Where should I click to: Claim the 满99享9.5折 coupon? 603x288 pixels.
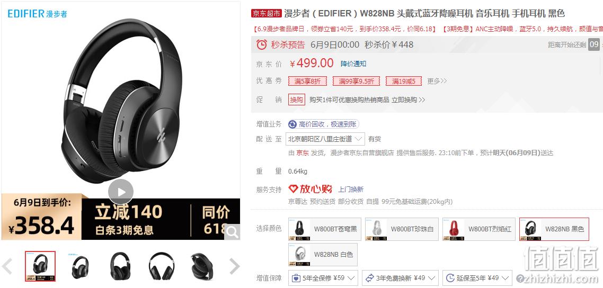tap(356, 81)
